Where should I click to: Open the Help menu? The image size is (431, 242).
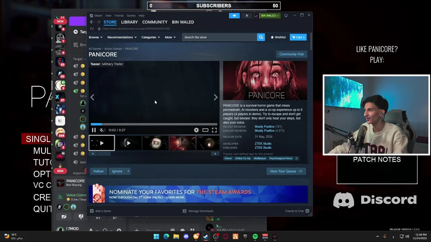point(141,15)
